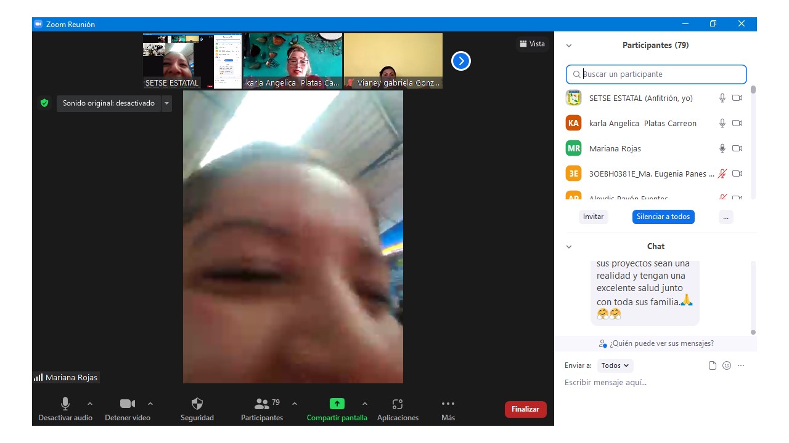Select karla Angelica Platas video thumbnail
The image size is (789, 443).
[293, 61]
